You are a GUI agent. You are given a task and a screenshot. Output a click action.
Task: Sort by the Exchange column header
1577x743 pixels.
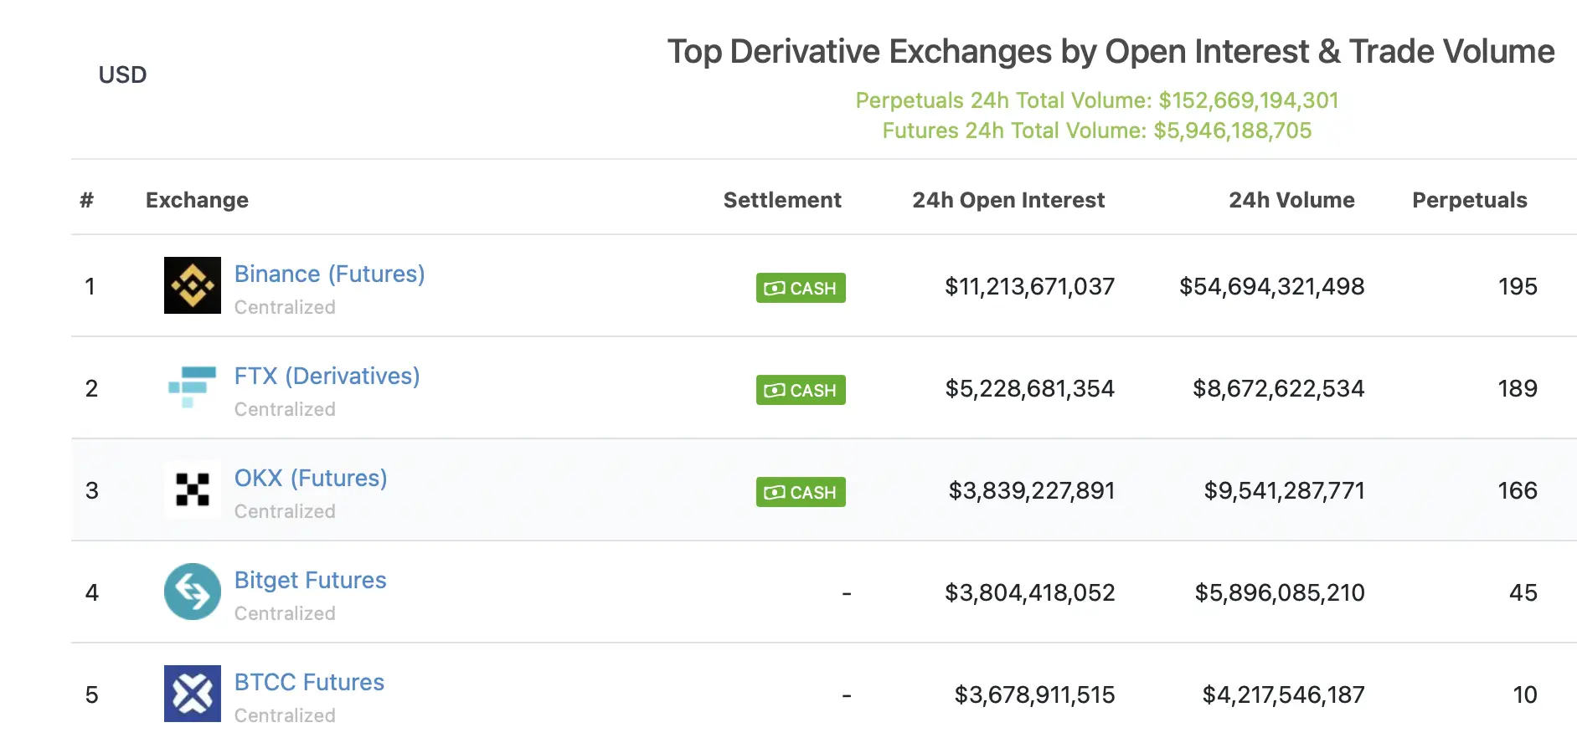tap(197, 200)
